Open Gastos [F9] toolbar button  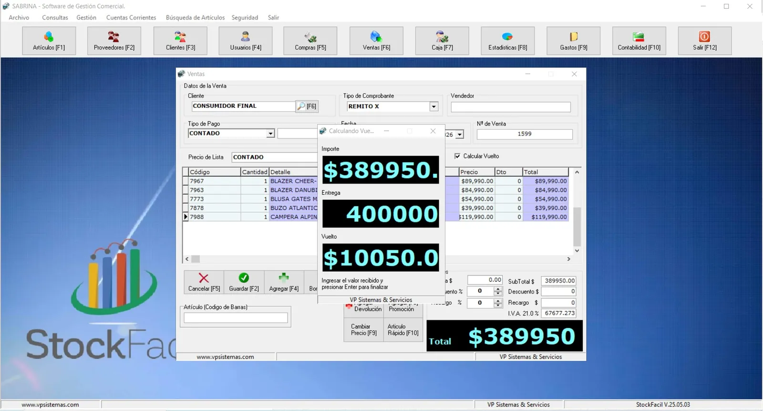pos(574,41)
